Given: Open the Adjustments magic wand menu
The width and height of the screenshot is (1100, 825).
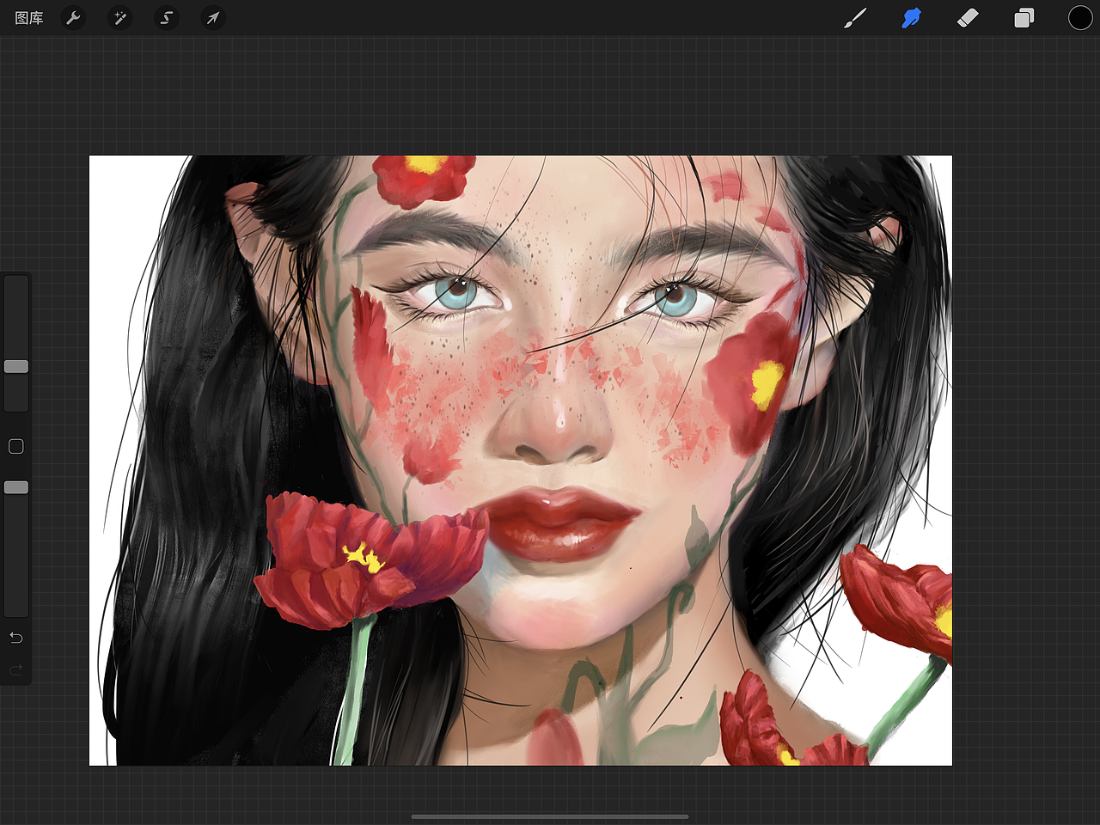Looking at the screenshot, I should pos(120,18).
